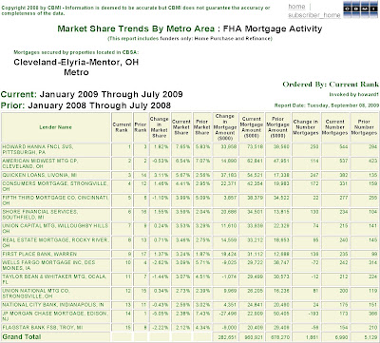This screenshot has height=343, width=380.
Task: Sort by Prior Number Mortgages header
Action: click(364, 127)
